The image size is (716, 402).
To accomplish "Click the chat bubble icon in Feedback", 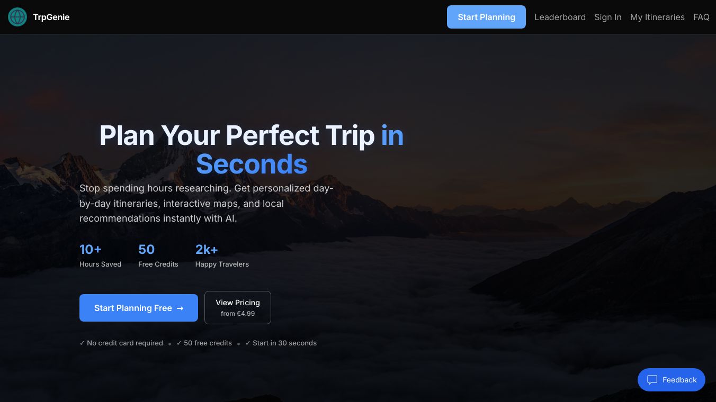I will pyautogui.click(x=652, y=380).
